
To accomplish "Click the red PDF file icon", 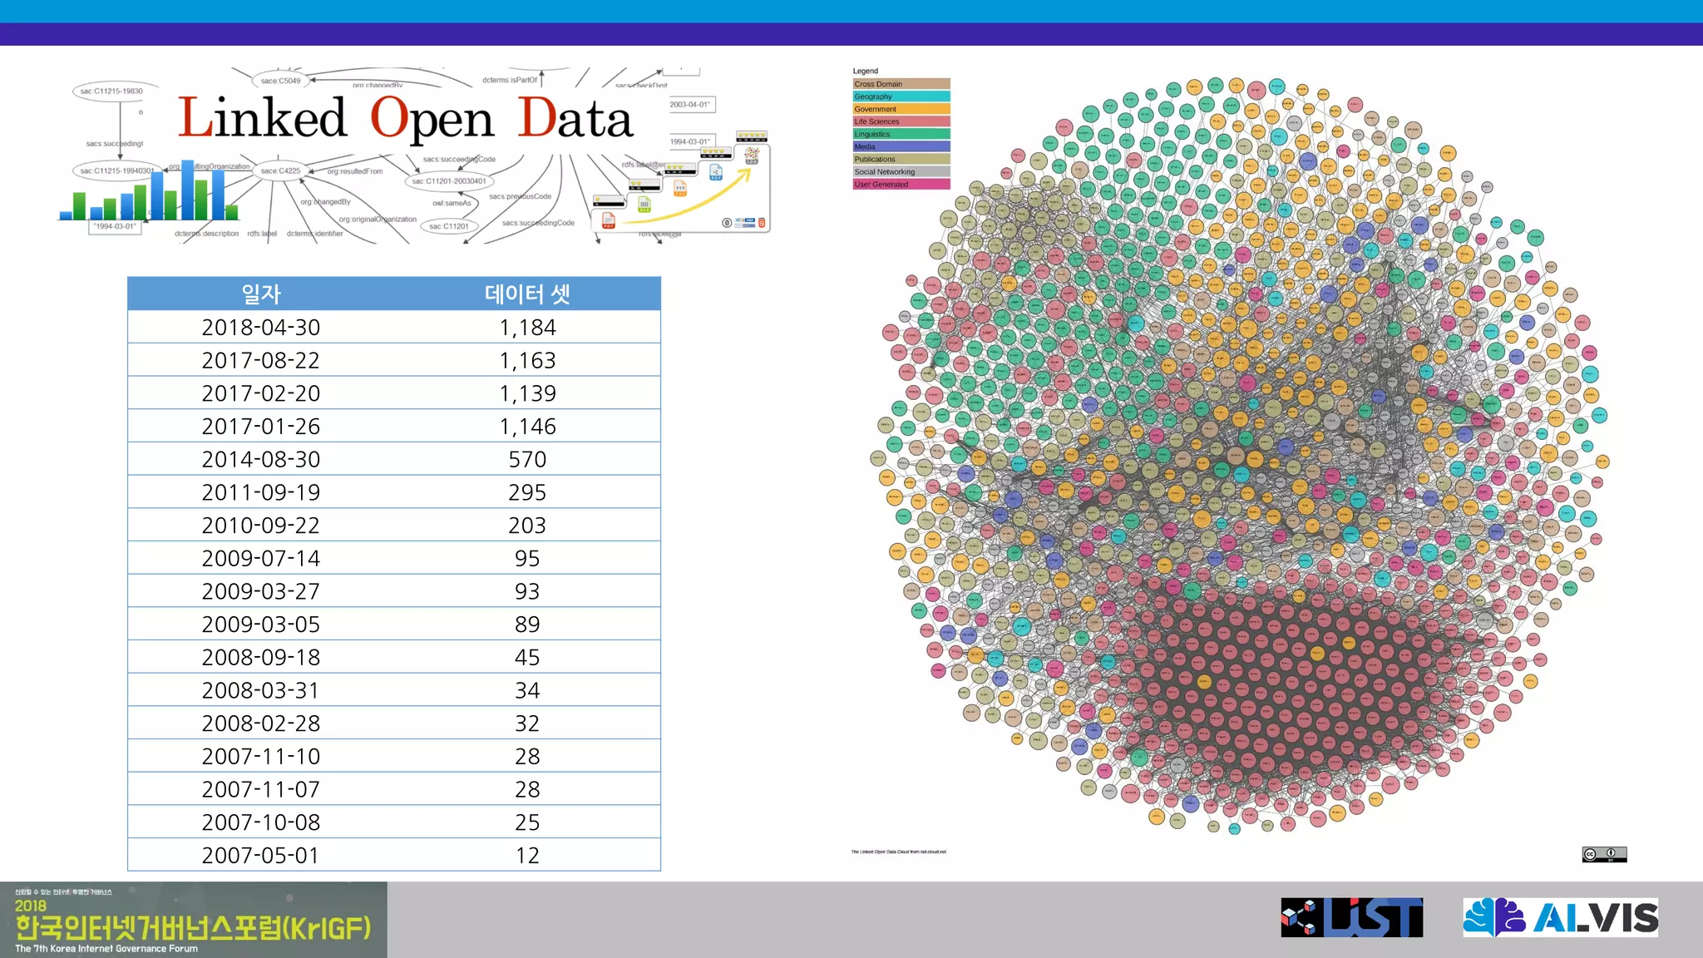I will (609, 220).
